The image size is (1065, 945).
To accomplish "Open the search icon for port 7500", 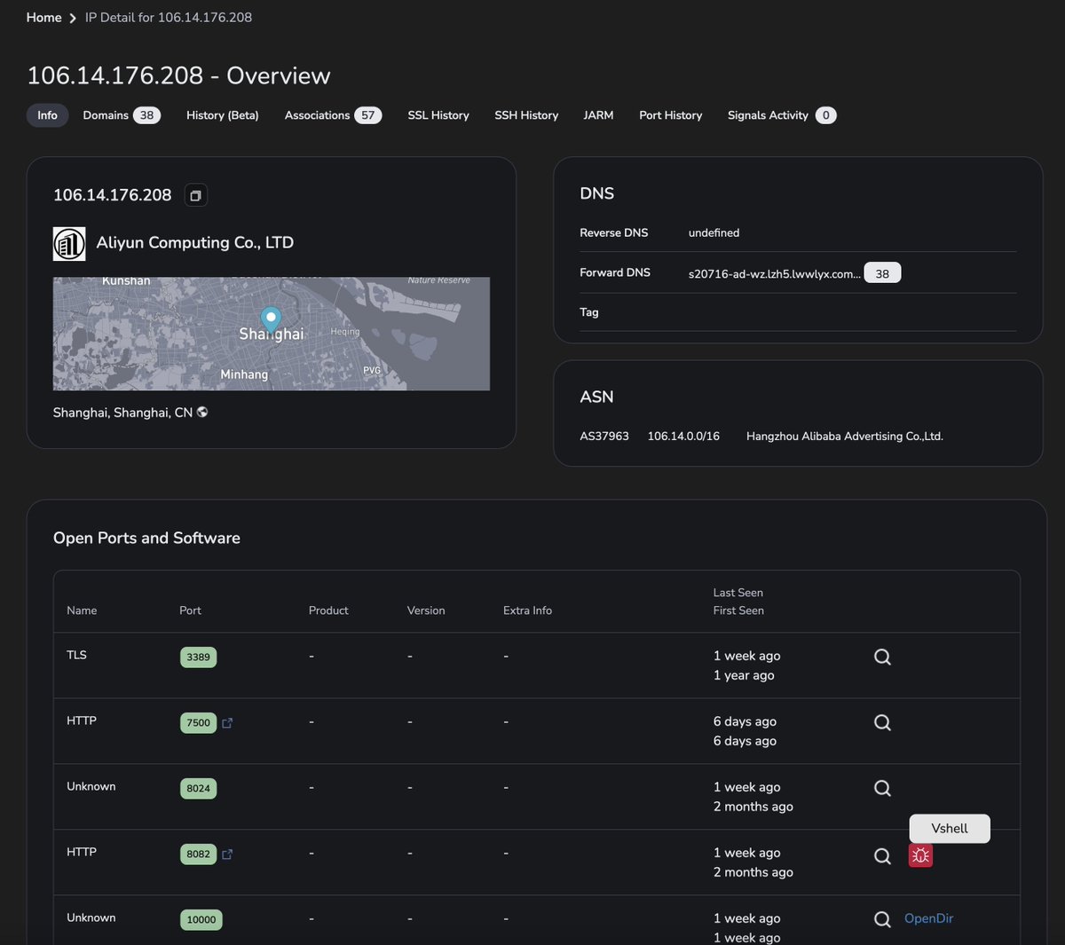I will point(882,722).
